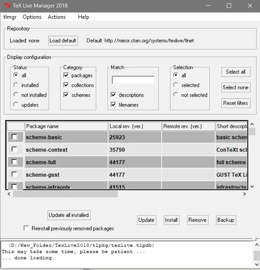Image resolution: width=260 pixels, height=270 pixels.
Task: Click the Reset filters button
Action: pyautogui.click(x=236, y=103)
